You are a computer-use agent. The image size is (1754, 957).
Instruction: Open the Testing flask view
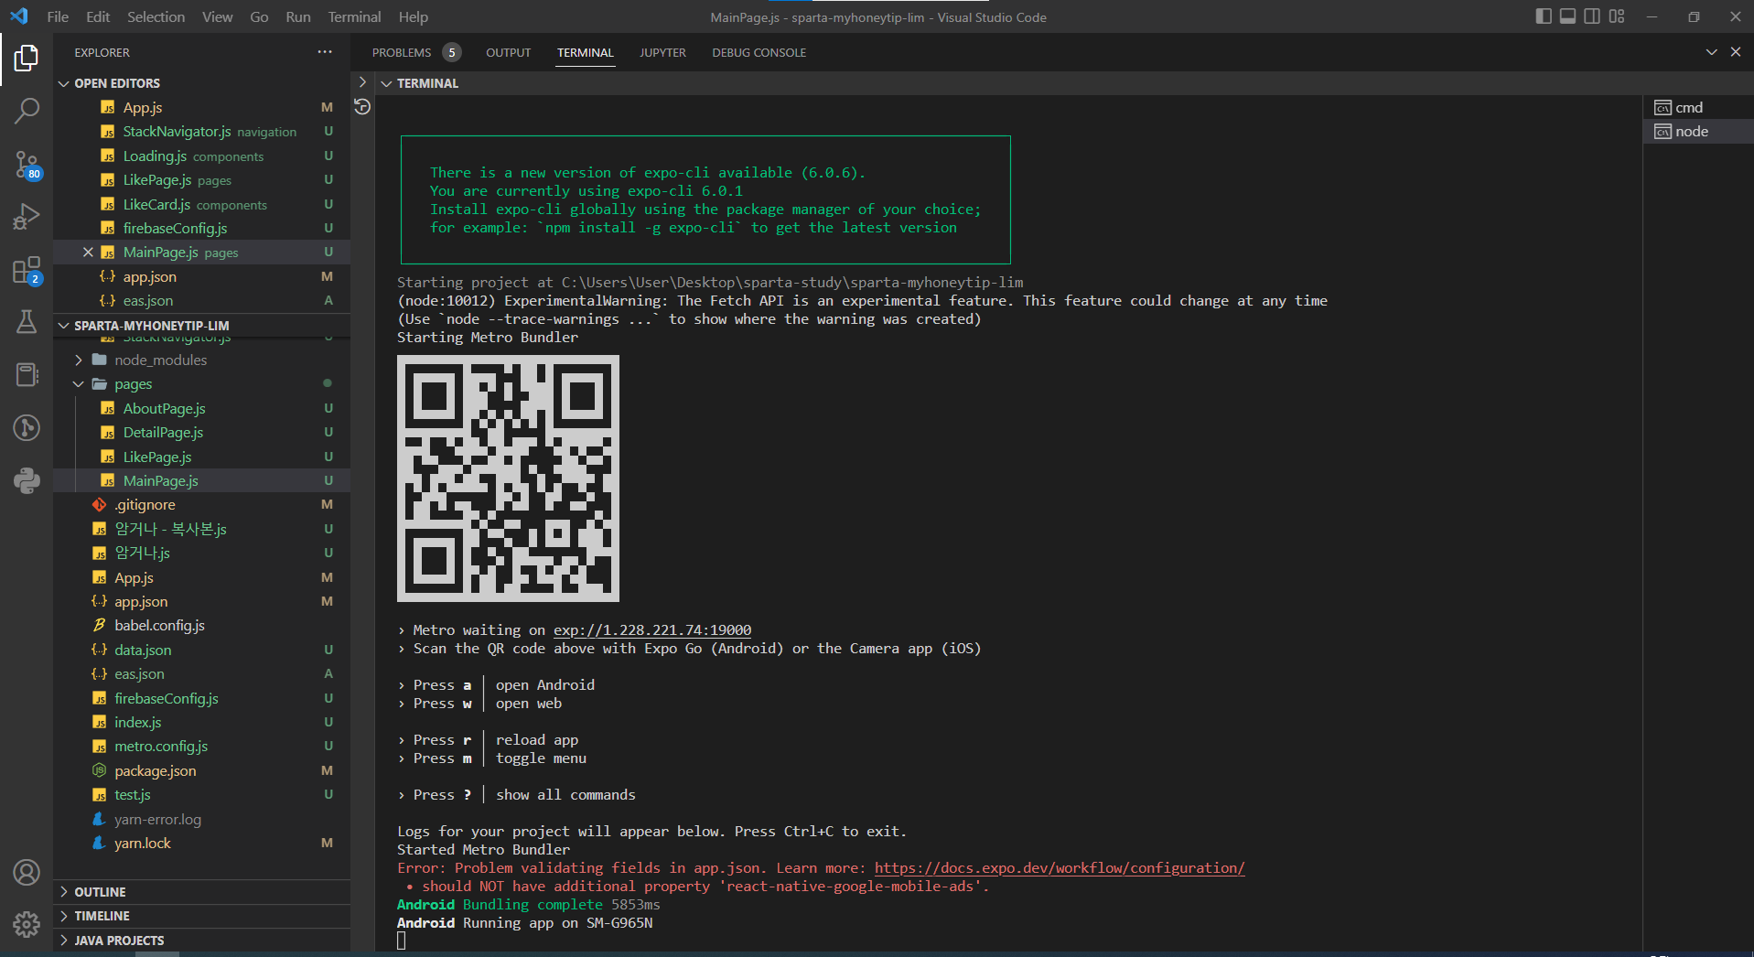point(27,322)
